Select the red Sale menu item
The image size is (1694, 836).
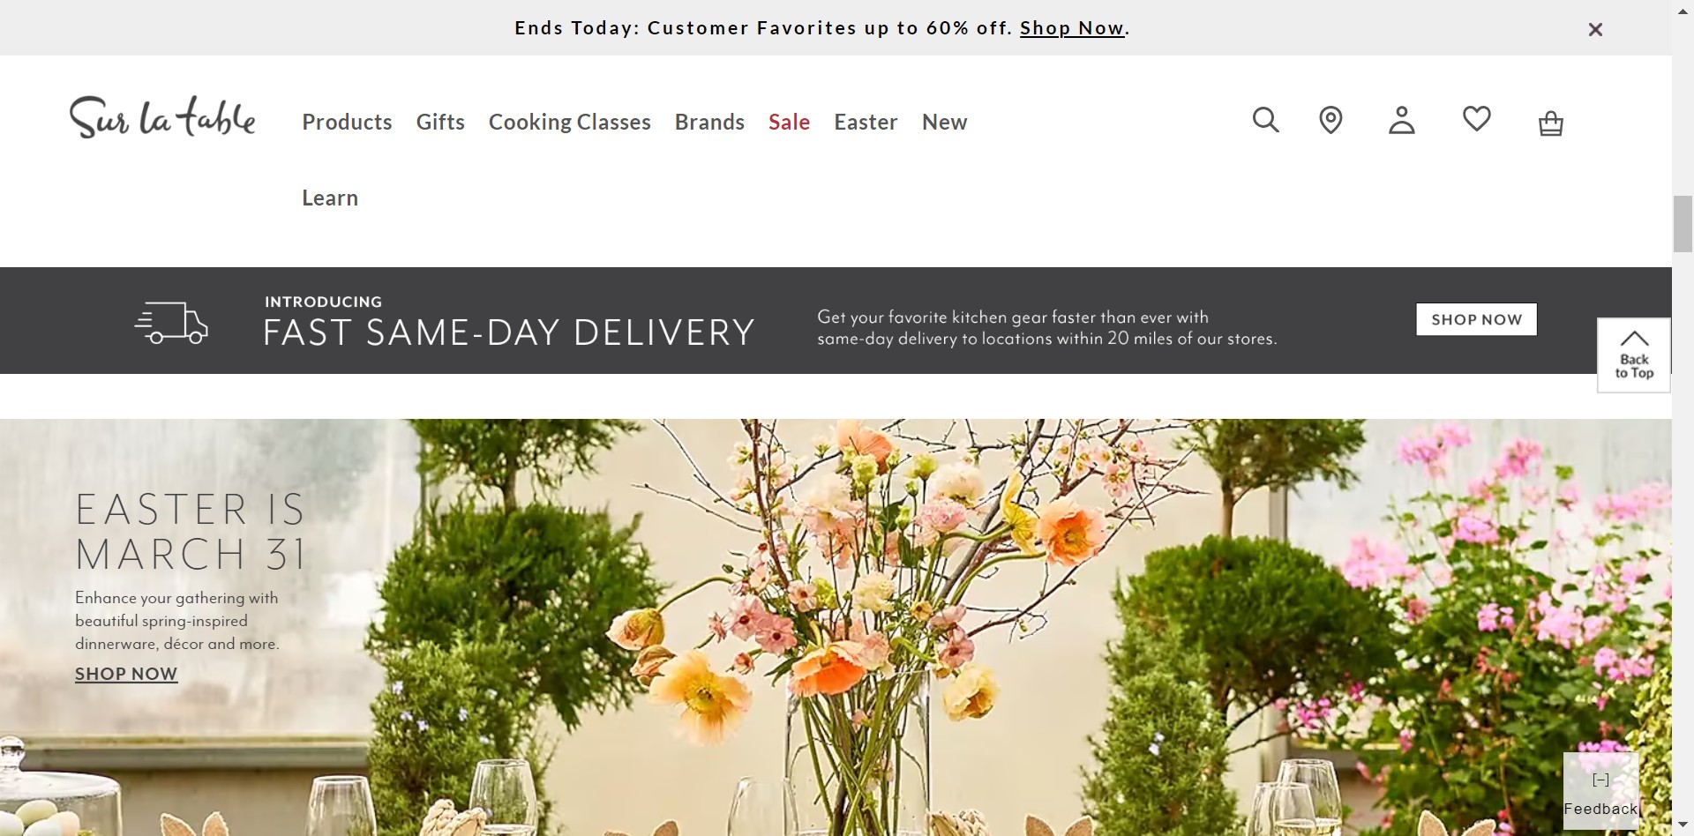click(x=789, y=122)
